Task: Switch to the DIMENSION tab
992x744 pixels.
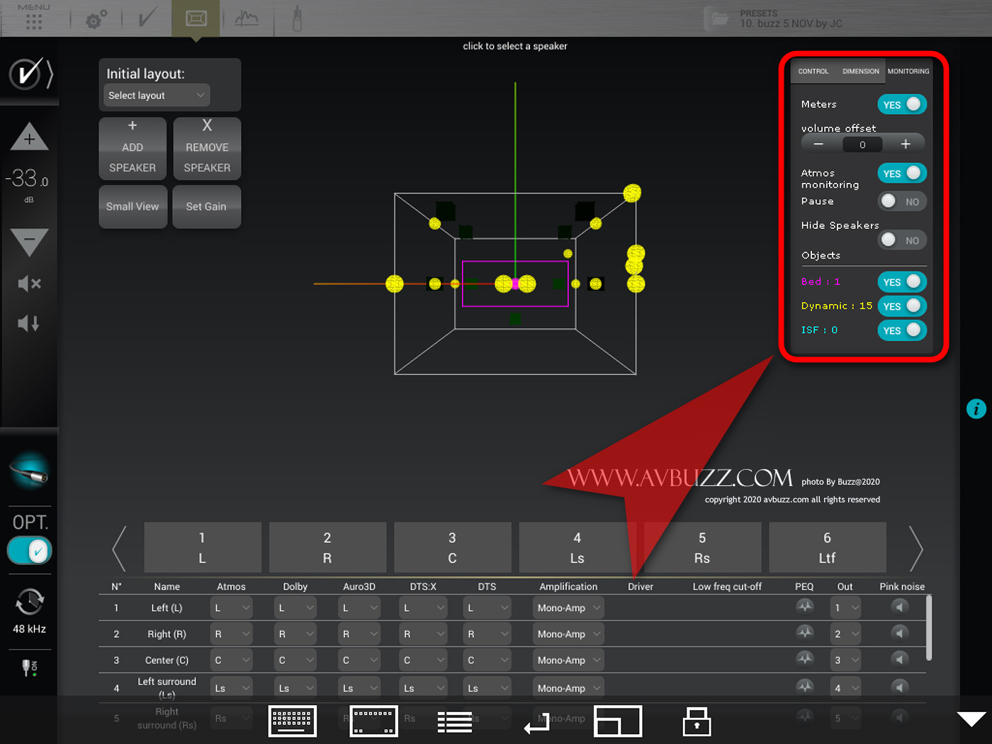Action: click(860, 72)
